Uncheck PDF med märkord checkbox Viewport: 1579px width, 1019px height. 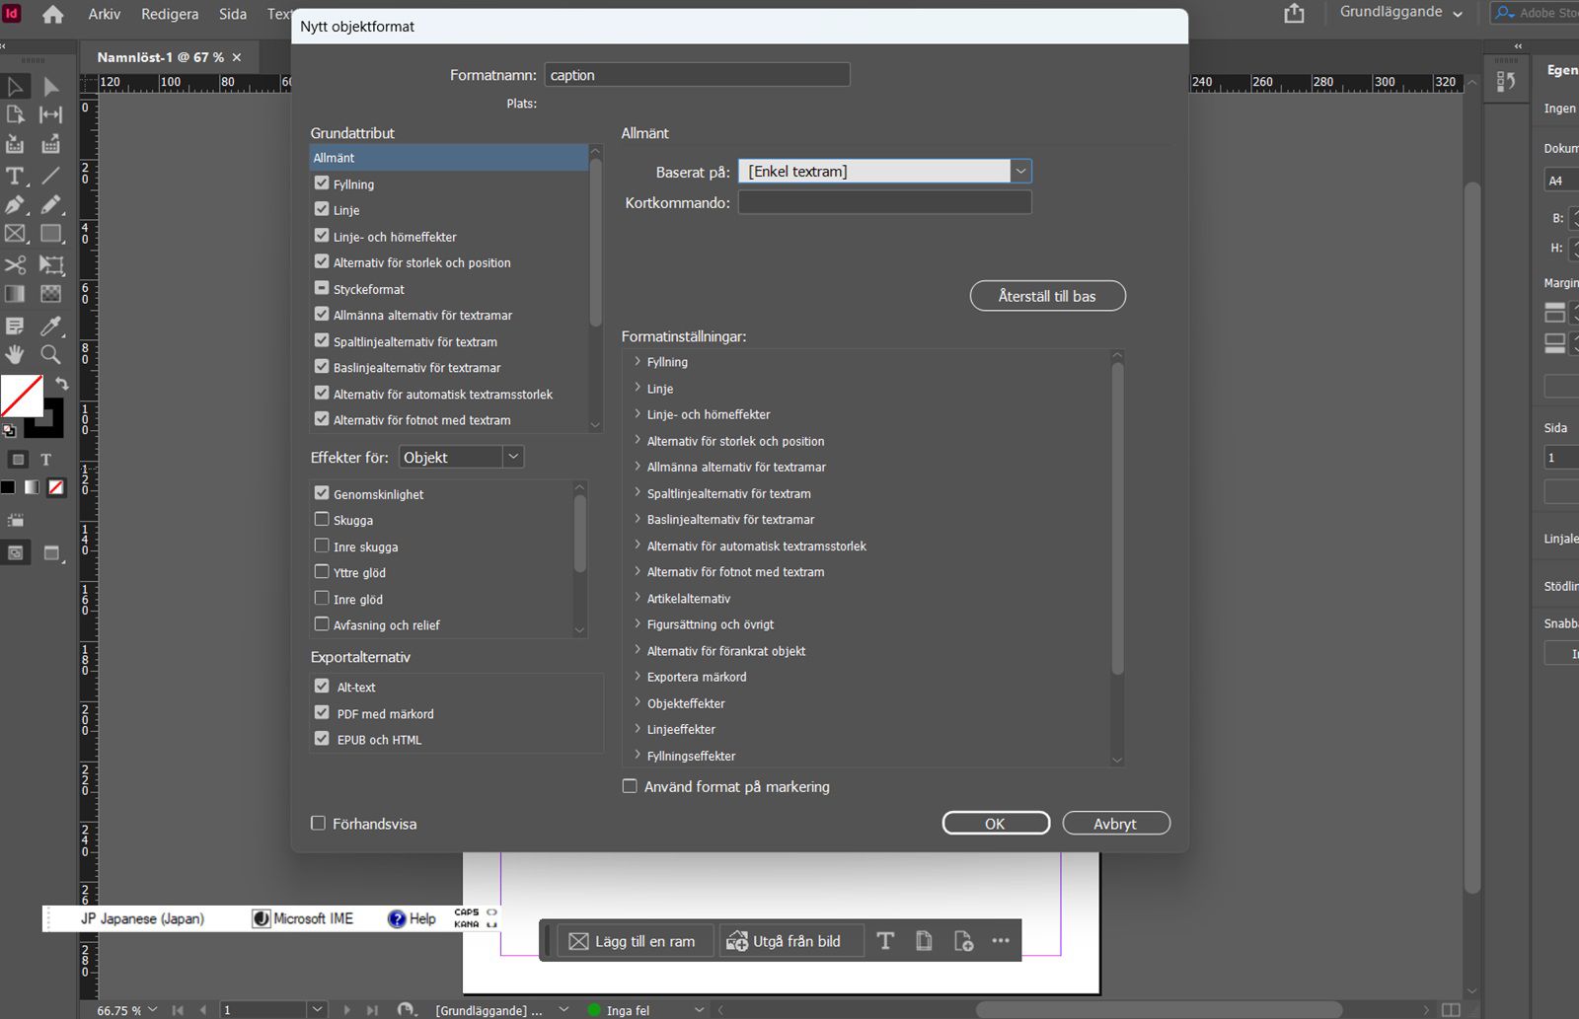pos(322,712)
